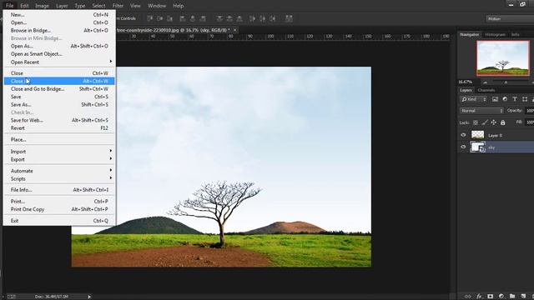534x300 pixels.
Task: Choose Close All from File menu
Action: [59, 81]
